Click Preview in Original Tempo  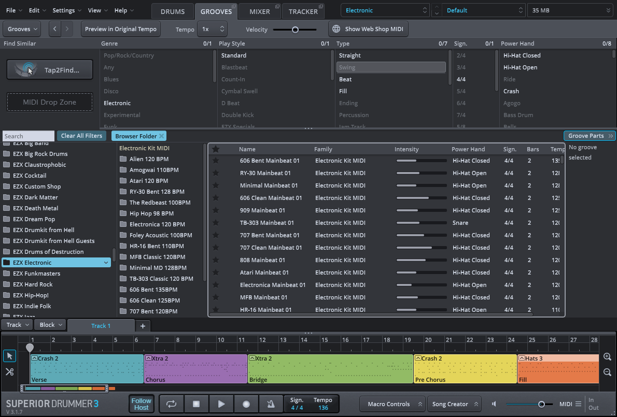point(121,29)
